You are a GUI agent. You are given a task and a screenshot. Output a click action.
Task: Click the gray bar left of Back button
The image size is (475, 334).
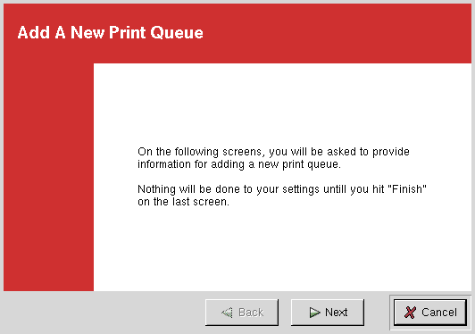(x=103, y=313)
